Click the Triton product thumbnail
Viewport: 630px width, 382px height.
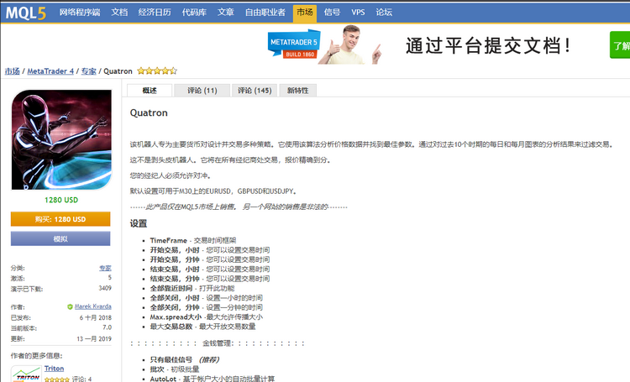pos(27,374)
